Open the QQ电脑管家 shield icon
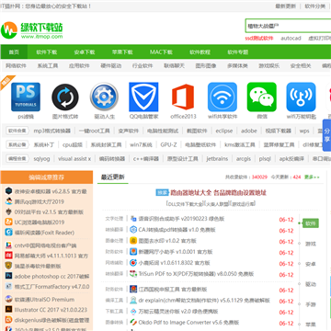Screen dimensions: 331x331 pyautogui.click(x=143, y=97)
